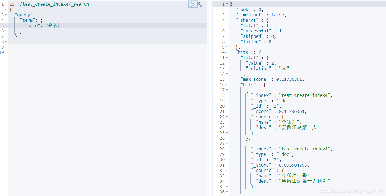Screen dimensions: 386x196
Task: Fold the "hits" array at response line 16
Action: coord(227,85)
